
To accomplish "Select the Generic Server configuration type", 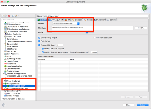I will click(x=13, y=39).
